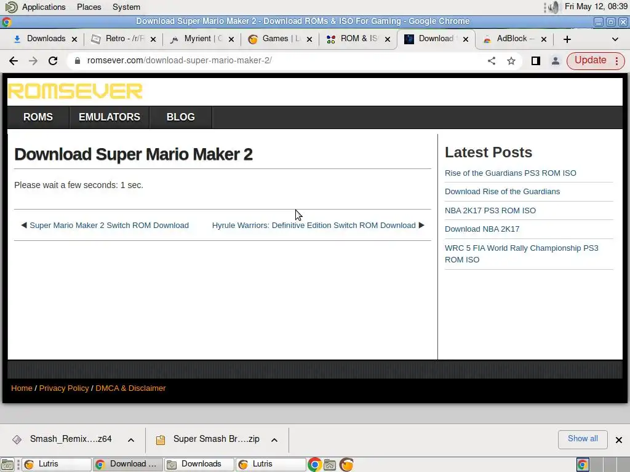Open the Privacy Policy footer link
The height and width of the screenshot is (472, 630).
click(x=64, y=388)
